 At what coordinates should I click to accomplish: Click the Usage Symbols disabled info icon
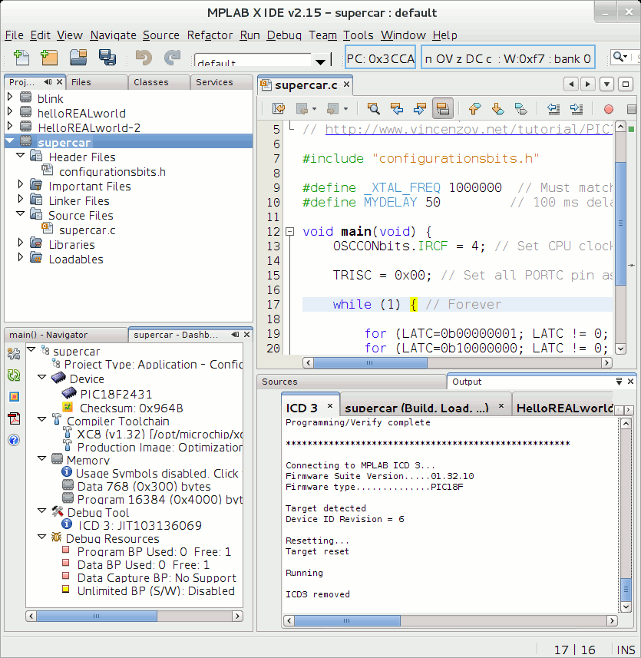(x=67, y=471)
